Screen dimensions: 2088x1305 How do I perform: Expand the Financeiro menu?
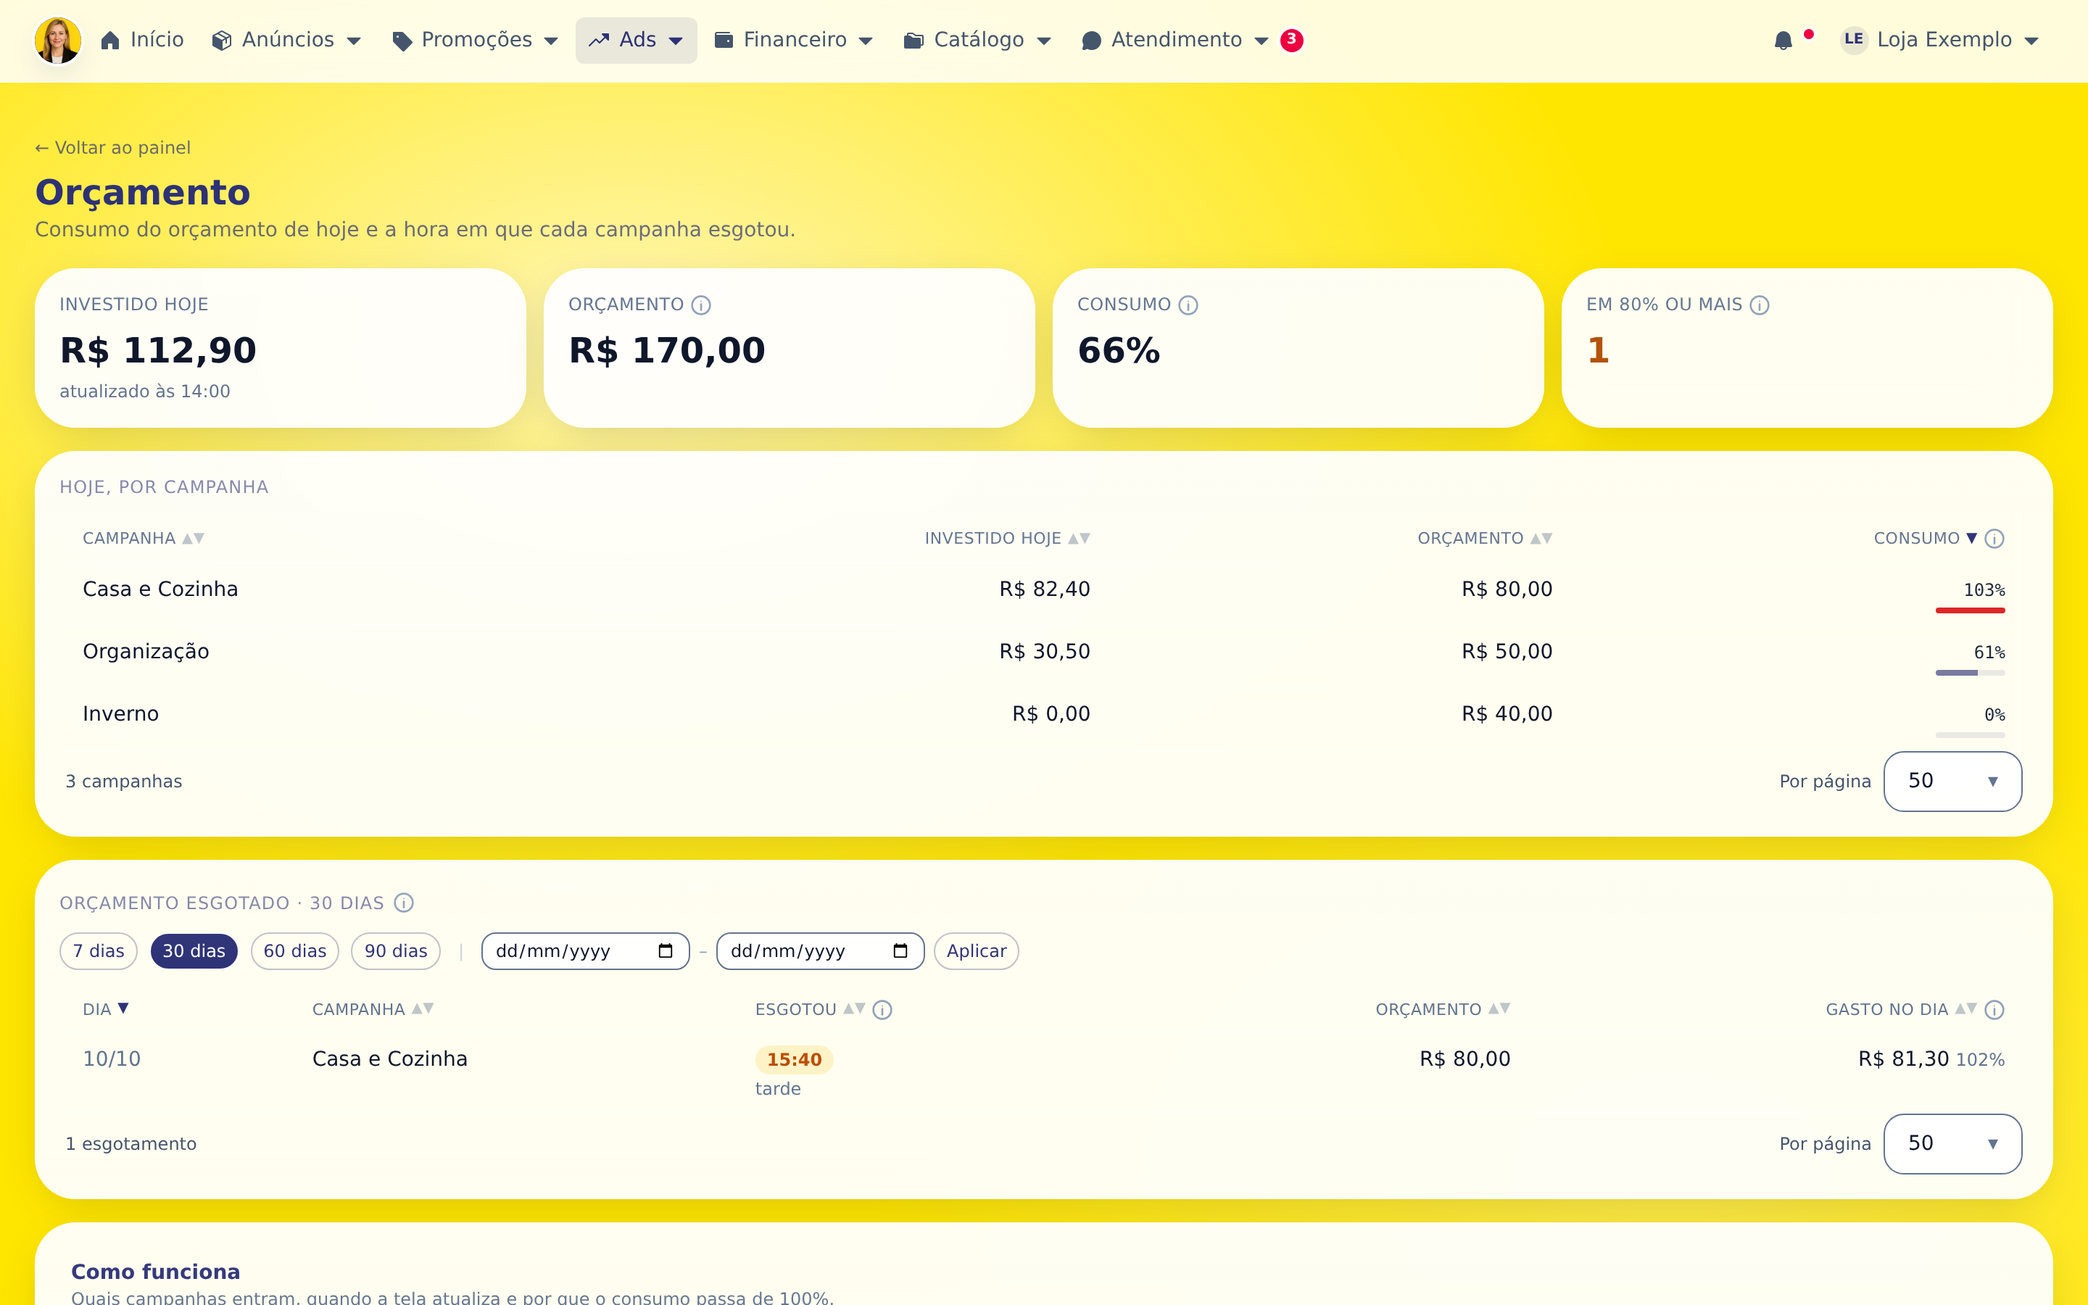pyautogui.click(x=794, y=41)
